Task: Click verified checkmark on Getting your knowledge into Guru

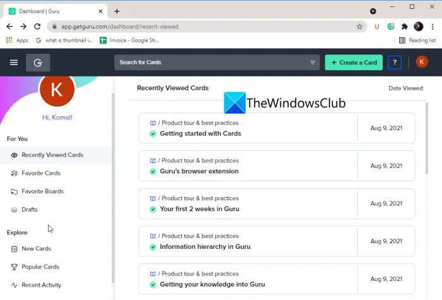Action: pos(153,285)
